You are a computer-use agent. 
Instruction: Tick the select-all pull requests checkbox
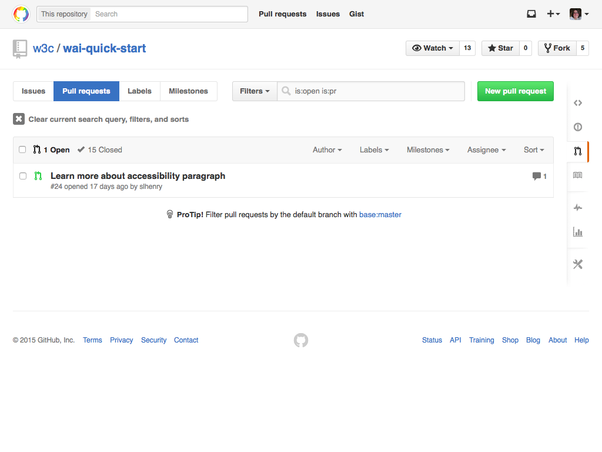tap(22, 149)
